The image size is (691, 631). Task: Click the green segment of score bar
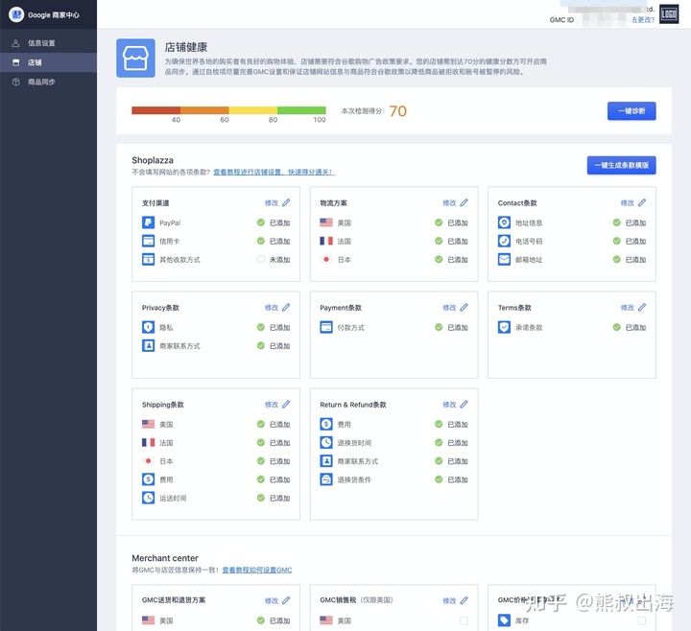click(x=301, y=110)
